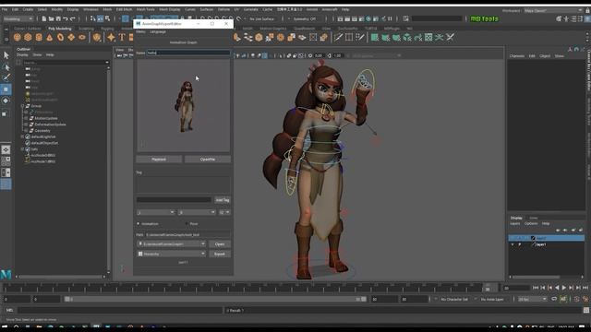Image resolution: width=591 pixels, height=332 pixels.
Task: Open the frame rate fps dropdown
Action: (532, 299)
